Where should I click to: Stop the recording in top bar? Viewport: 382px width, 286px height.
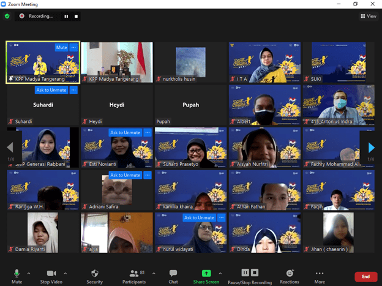[x=77, y=17]
